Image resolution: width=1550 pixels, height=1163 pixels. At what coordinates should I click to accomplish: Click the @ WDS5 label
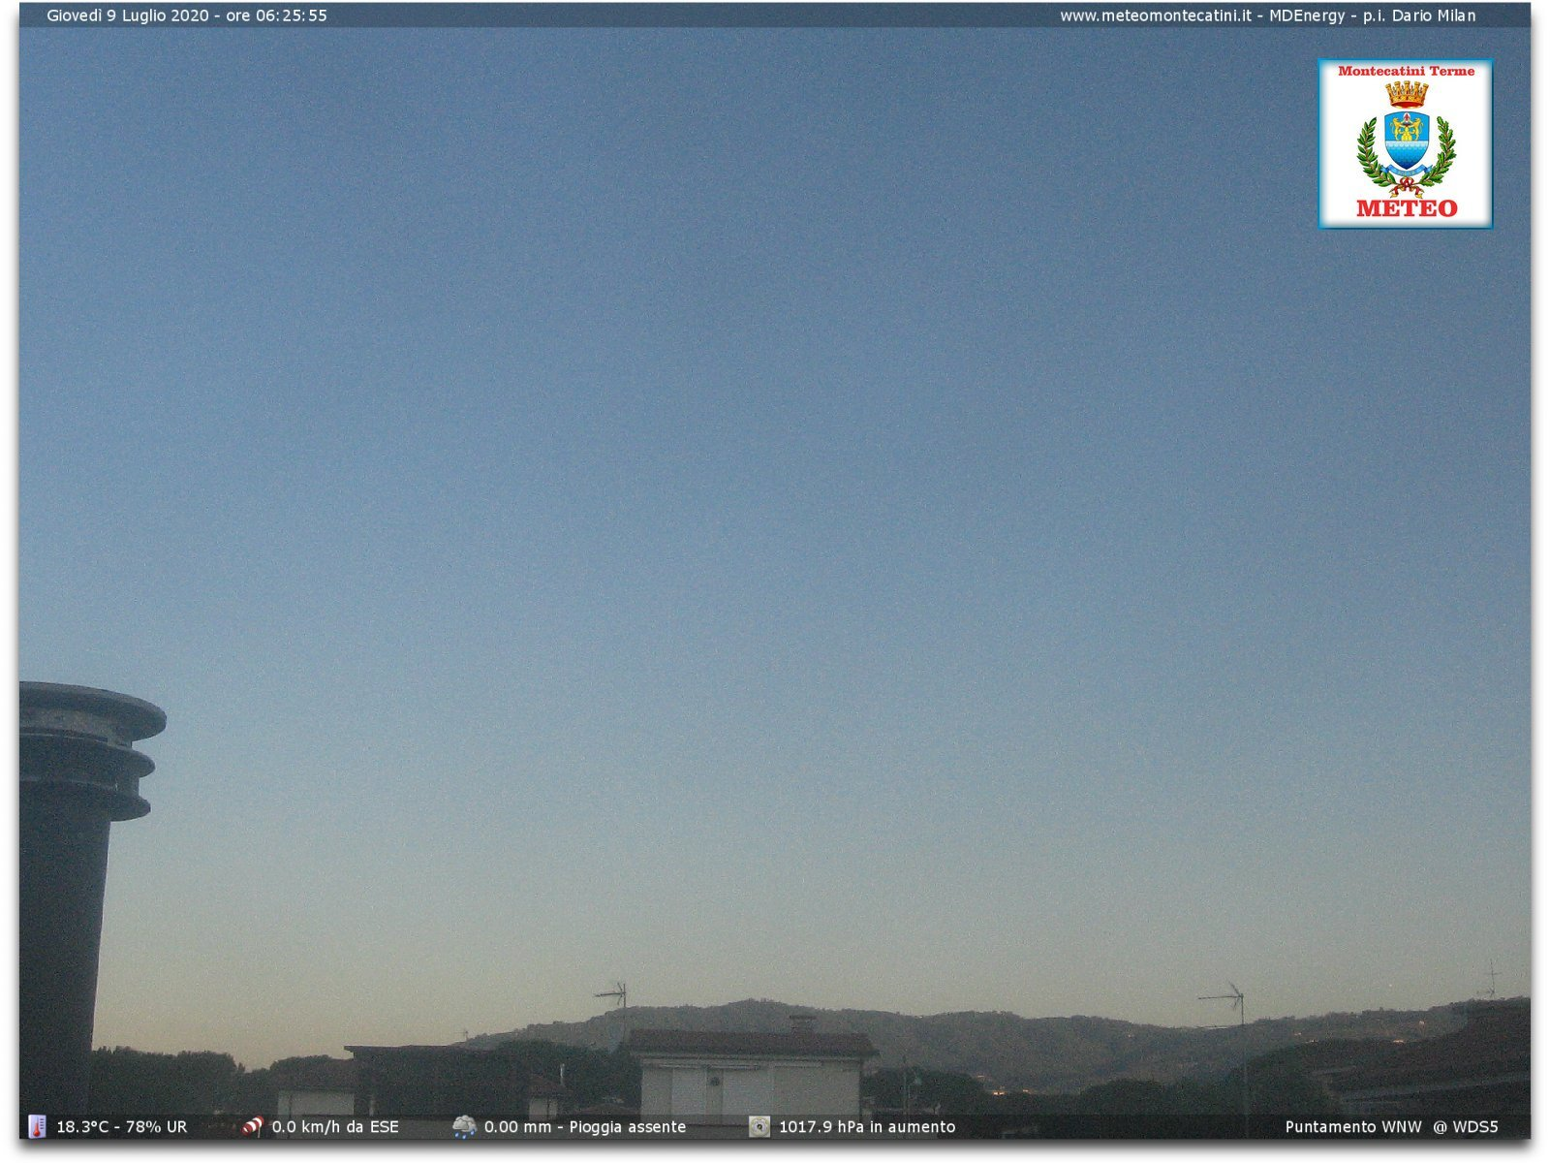(1466, 1127)
